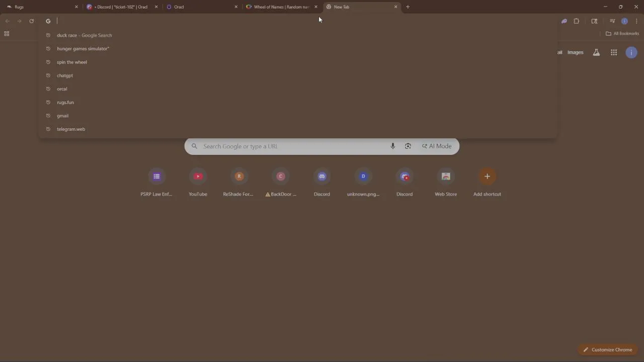Click the Customize Chrome button
644x362 pixels.
(608, 350)
